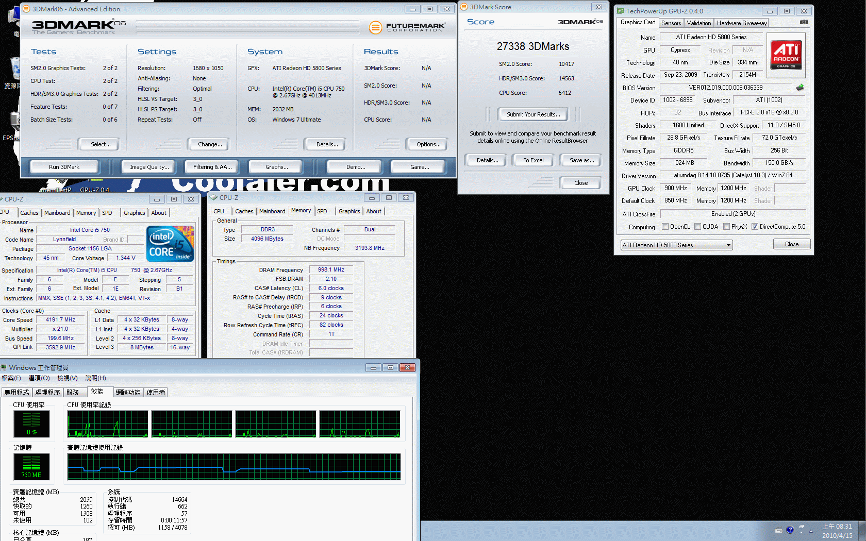Click the language bar restore icon
Screen dimensions: 866x541
tap(802, 527)
